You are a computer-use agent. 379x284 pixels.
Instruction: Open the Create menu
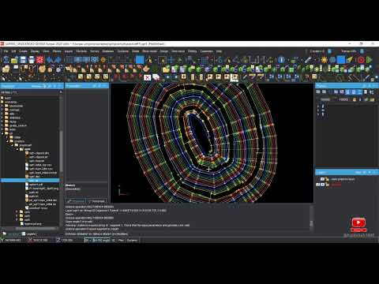click(23, 51)
